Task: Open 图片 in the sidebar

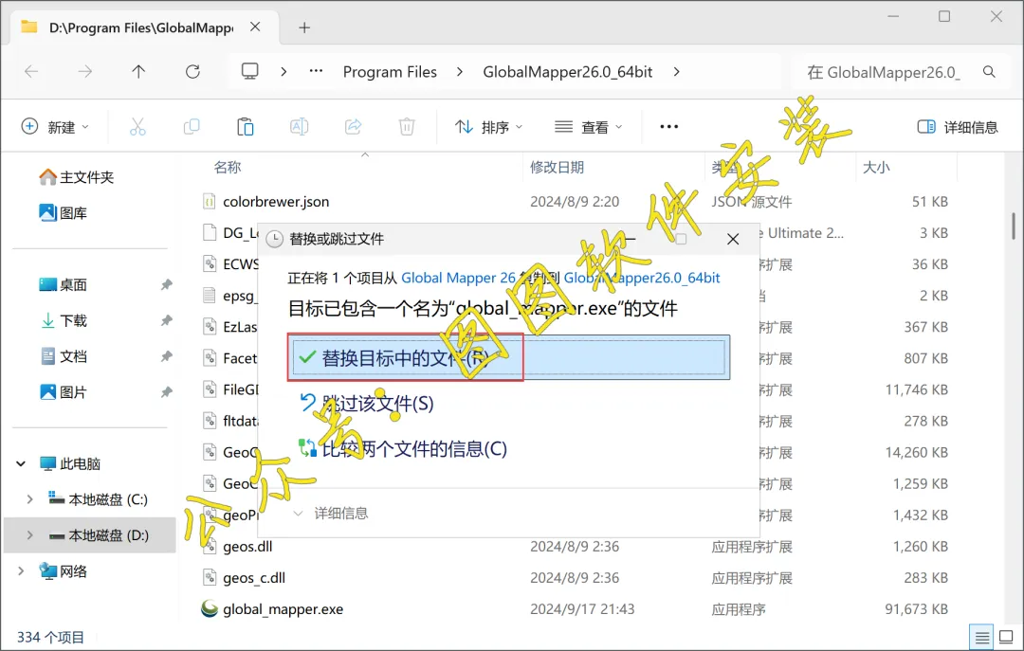Action: 64,392
